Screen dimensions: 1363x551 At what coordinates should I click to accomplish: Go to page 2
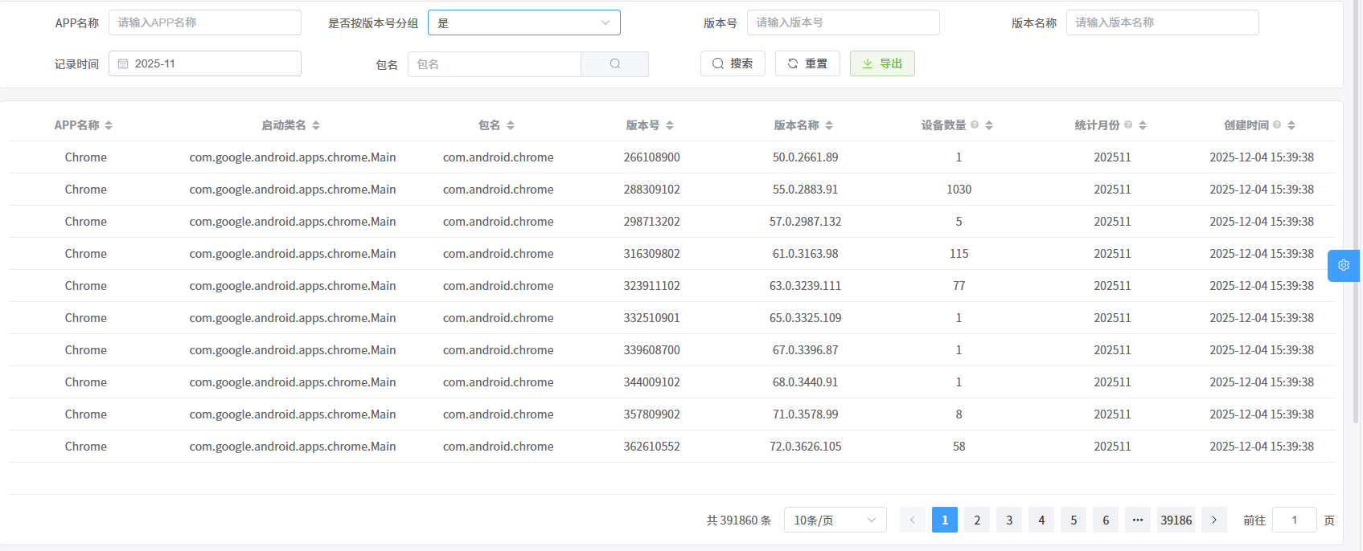pyautogui.click(x=977, y=520)
